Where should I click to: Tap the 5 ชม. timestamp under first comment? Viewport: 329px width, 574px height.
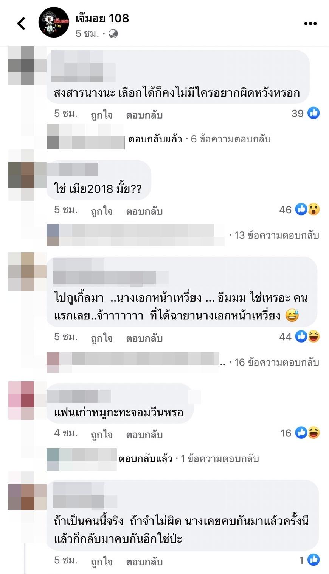[x=66, y=113]
